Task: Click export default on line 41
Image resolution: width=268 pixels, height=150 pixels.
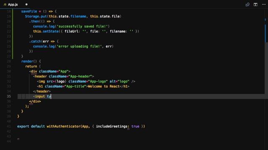Action: (31, 126)
